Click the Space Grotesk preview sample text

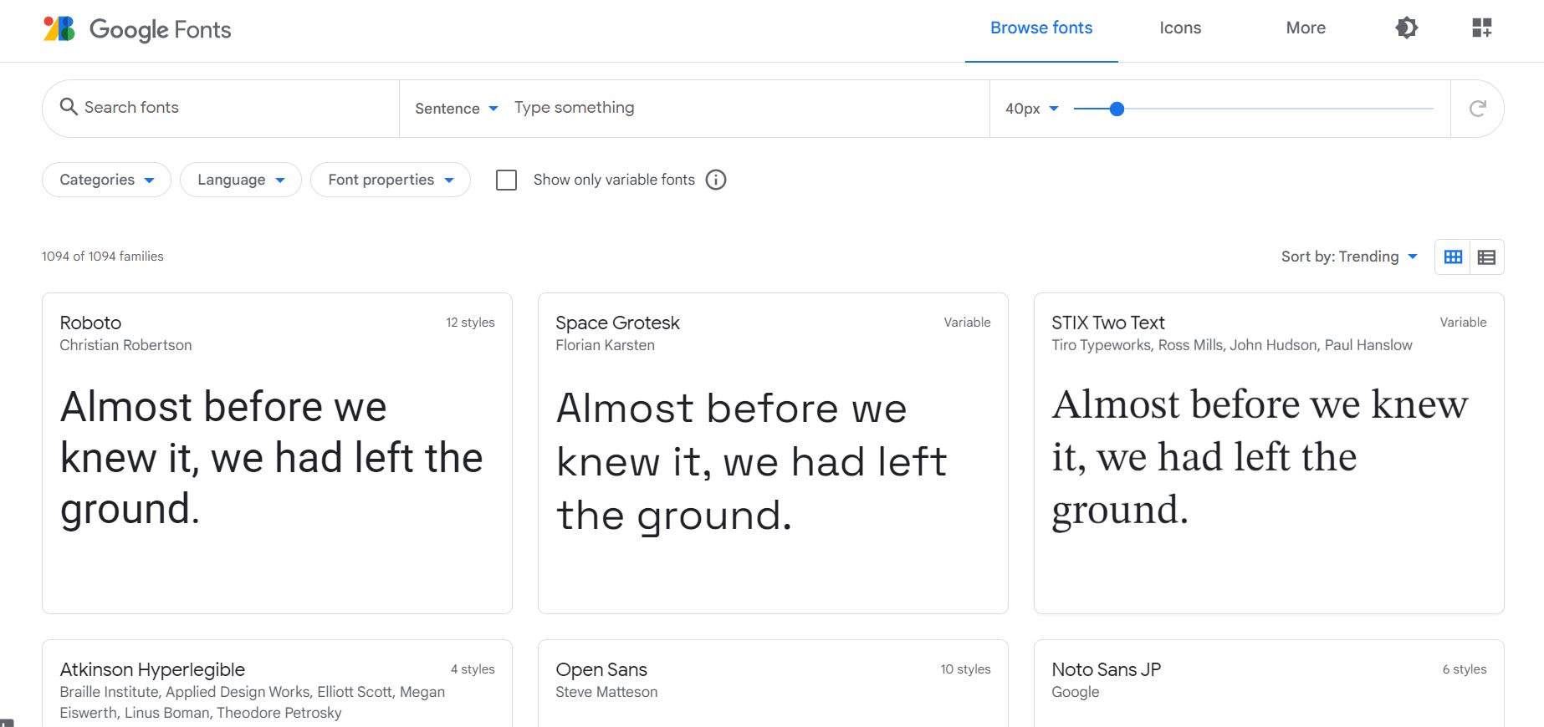(751, 461)
